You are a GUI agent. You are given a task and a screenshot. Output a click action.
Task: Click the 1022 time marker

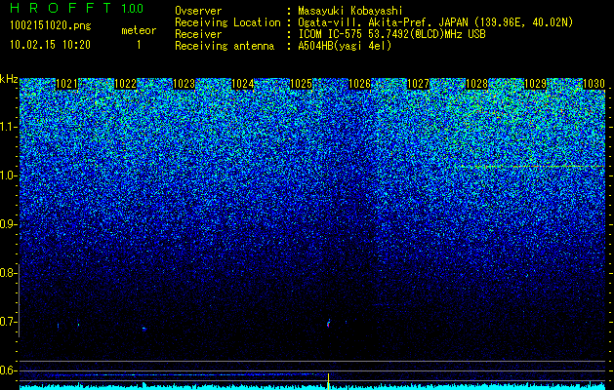click(125, 84)
